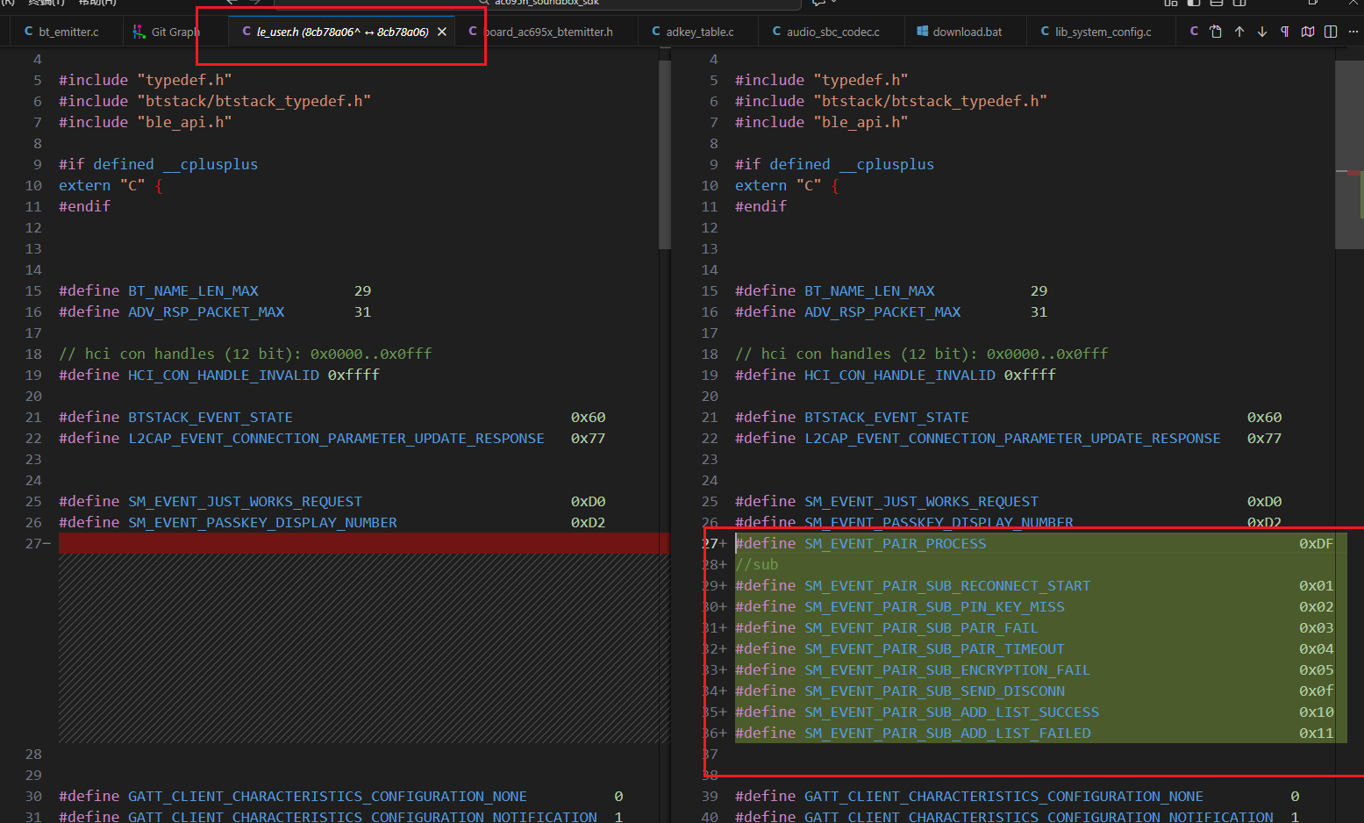This screenshot has height=823, width=1364.
Task: Split the editor to the right
Action: pos(1331,32)
